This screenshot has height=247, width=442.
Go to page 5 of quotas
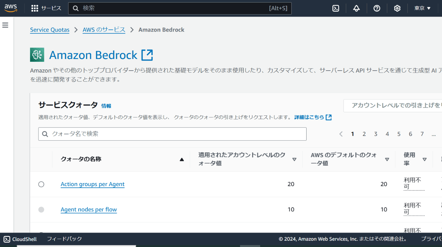(399, 134)
